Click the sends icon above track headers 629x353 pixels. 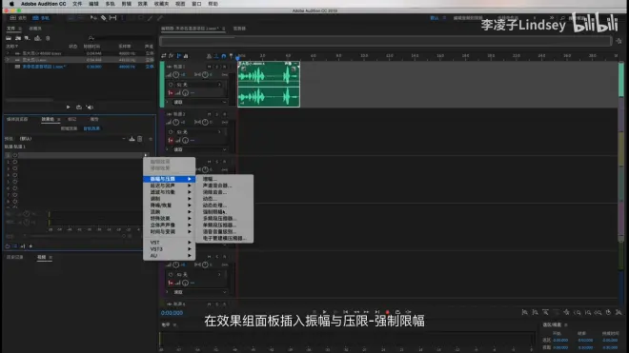point(178,56)
